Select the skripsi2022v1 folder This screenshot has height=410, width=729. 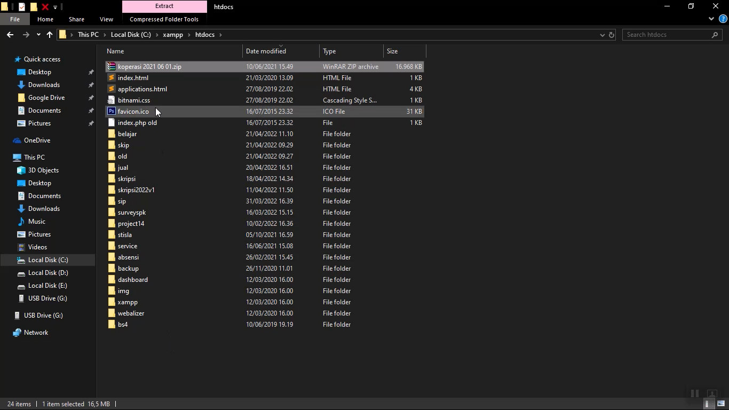tap(265, 190)
